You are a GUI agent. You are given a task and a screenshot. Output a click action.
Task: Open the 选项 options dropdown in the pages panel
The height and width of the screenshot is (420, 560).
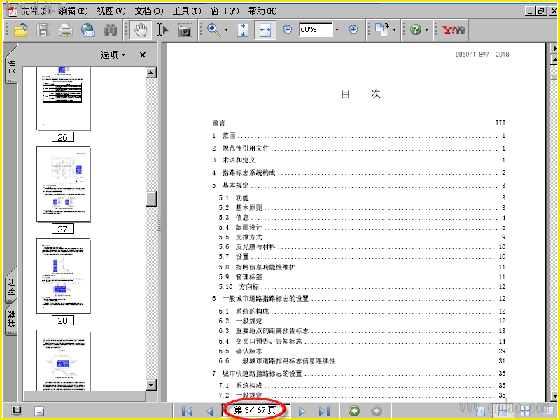click(113, 55)
